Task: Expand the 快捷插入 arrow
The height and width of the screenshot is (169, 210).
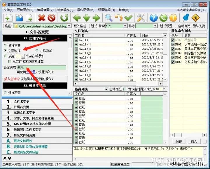Action: 53,72
